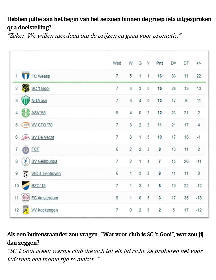Open the SC 't Gooi team link
The width and height of the screenshot is (216, 280).
40,88
